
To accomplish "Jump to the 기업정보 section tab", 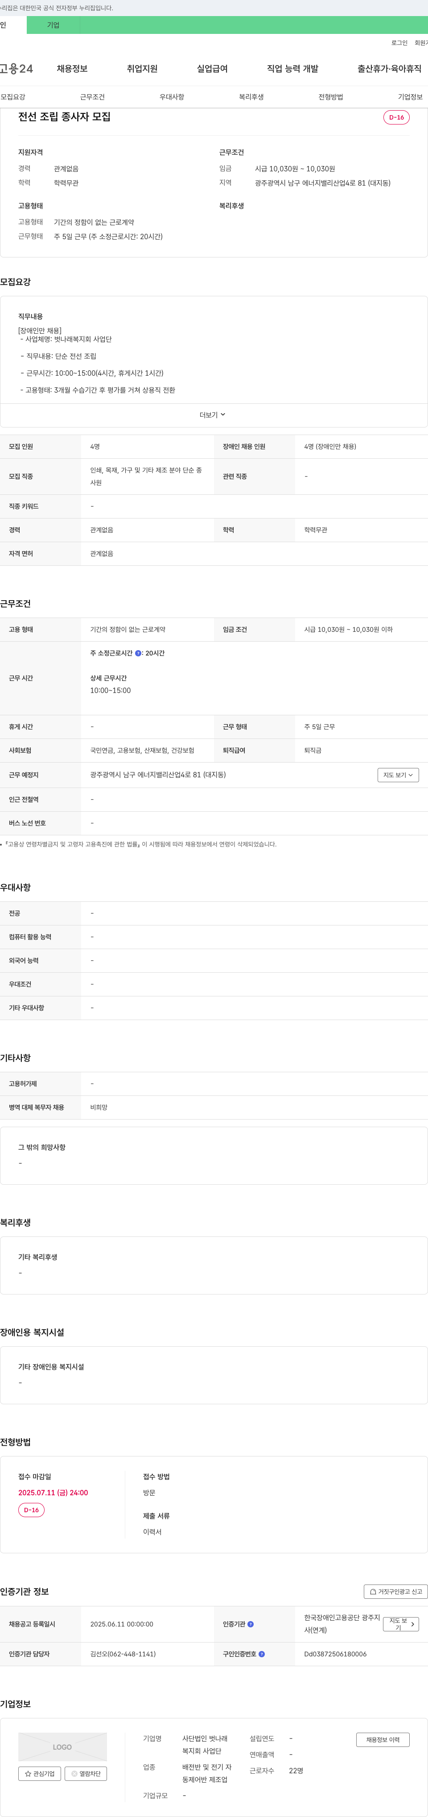I will (x=410, y=97).
